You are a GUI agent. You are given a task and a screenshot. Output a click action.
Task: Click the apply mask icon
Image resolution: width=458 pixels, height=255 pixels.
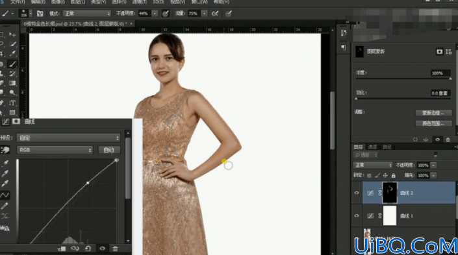(x=426, y=140)
